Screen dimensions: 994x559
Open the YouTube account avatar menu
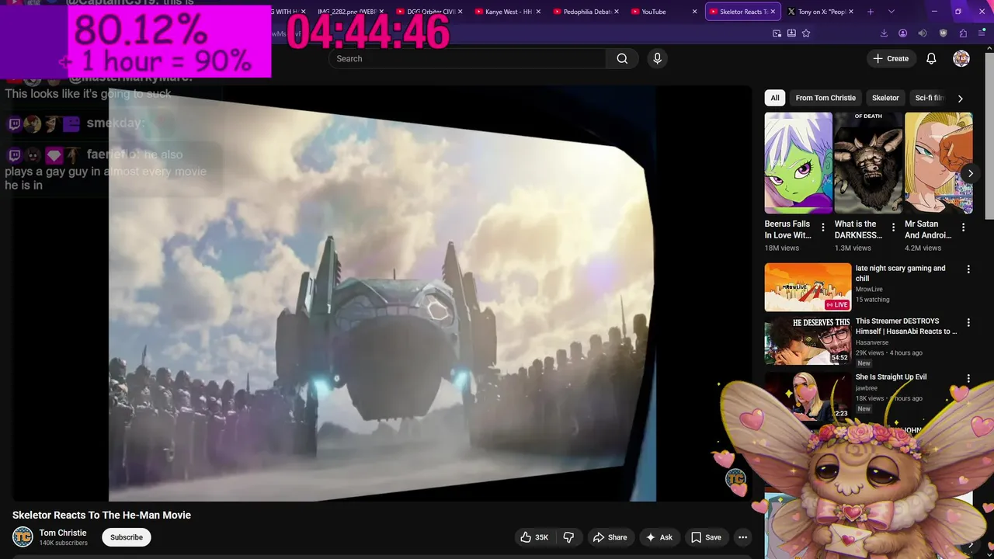(961, 58)
